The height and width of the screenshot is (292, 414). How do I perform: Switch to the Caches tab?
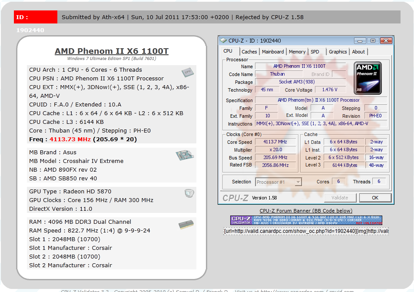[x=249, y=52]
